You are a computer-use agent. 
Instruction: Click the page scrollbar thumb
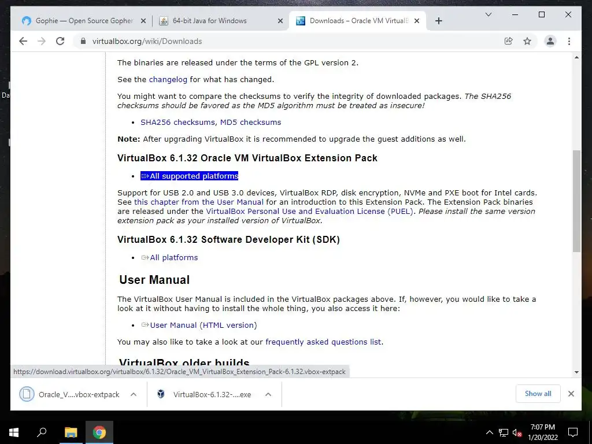576,201
